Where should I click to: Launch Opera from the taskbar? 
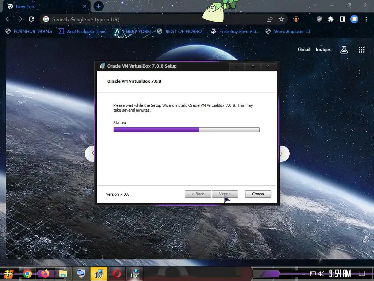pos(117,274)
